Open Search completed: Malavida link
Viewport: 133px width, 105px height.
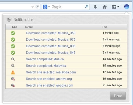[x=46, y=66]
